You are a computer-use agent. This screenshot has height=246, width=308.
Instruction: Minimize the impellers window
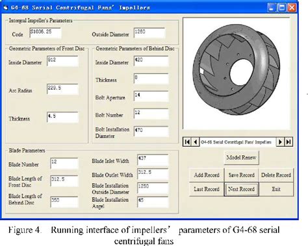[272, 8]
